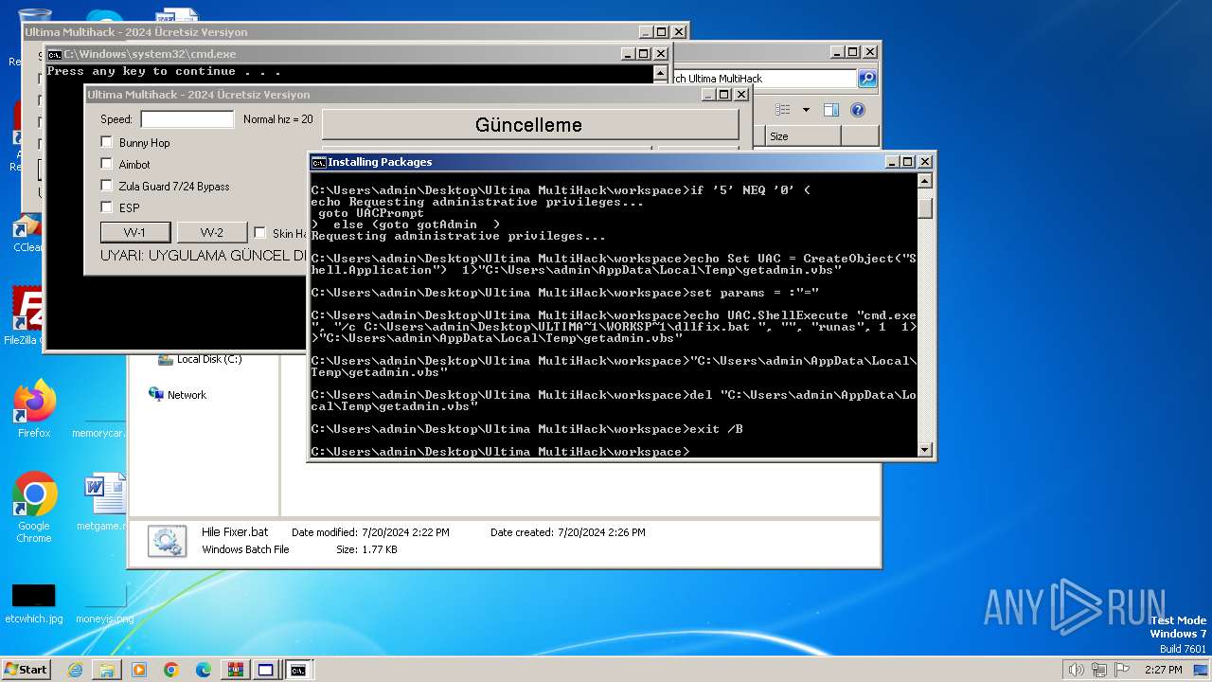Change view icon in Explorer toolbar

[783, 110]
